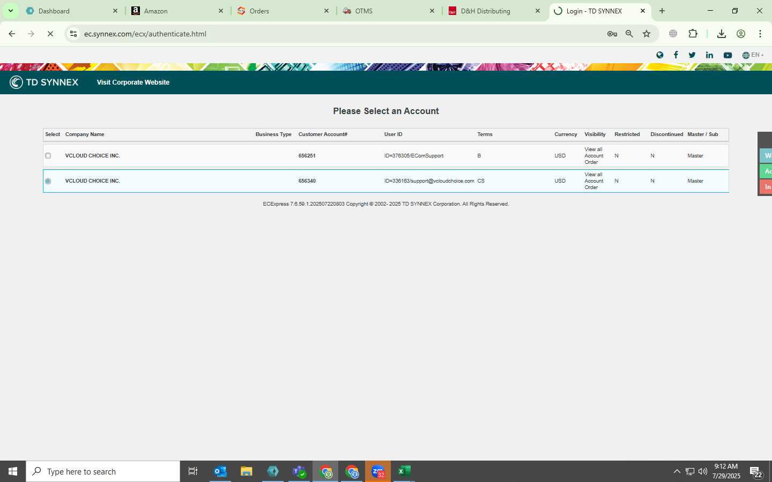772x482 pixels.
Task: Switch to the Amazon tab
Action: pyautogui.click(x=177, y=11)
